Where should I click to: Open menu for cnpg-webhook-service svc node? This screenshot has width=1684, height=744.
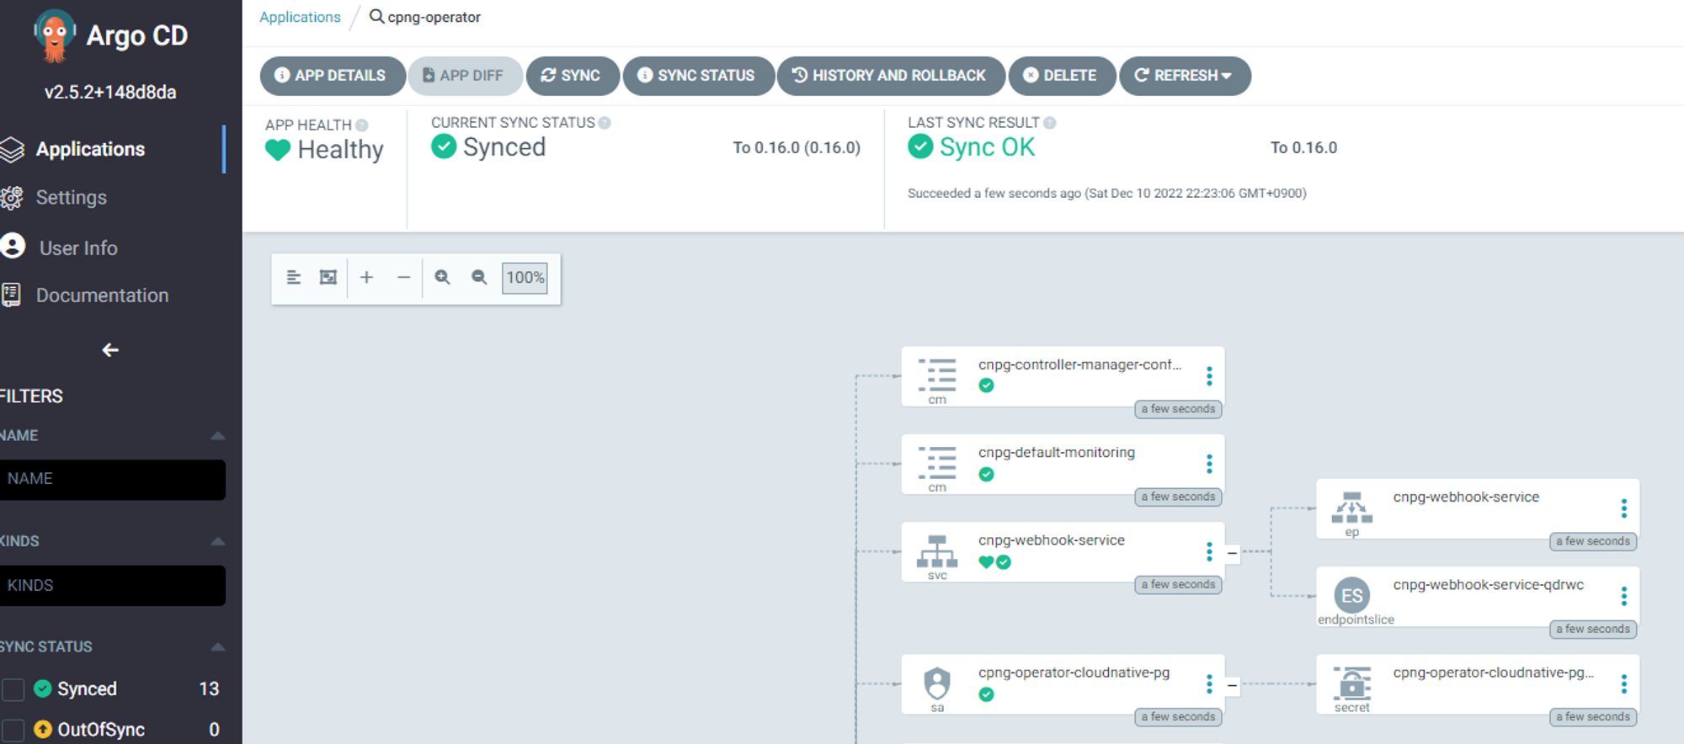1209,552
